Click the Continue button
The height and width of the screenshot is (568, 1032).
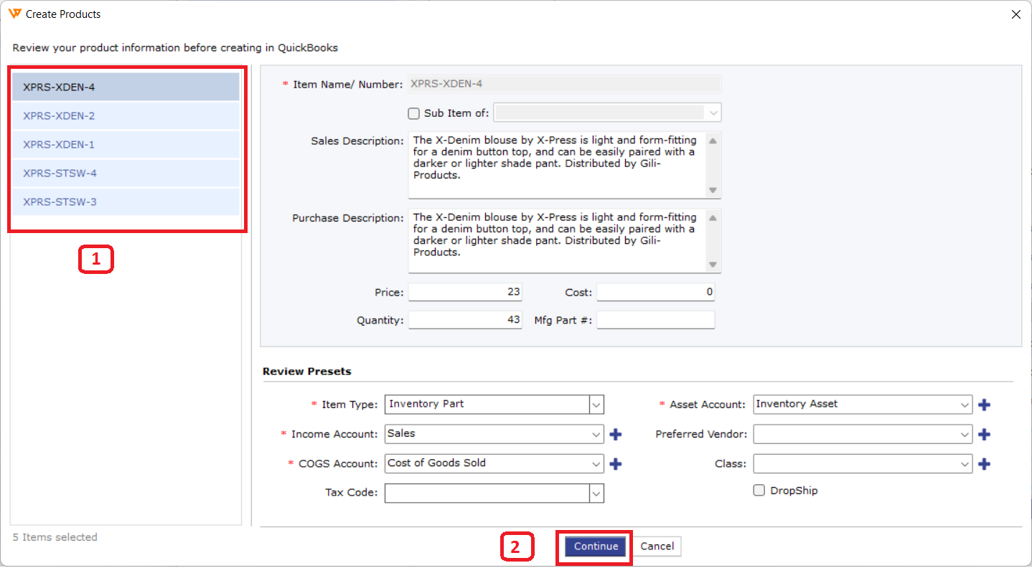pyautogui.click(x=596, y=546)
